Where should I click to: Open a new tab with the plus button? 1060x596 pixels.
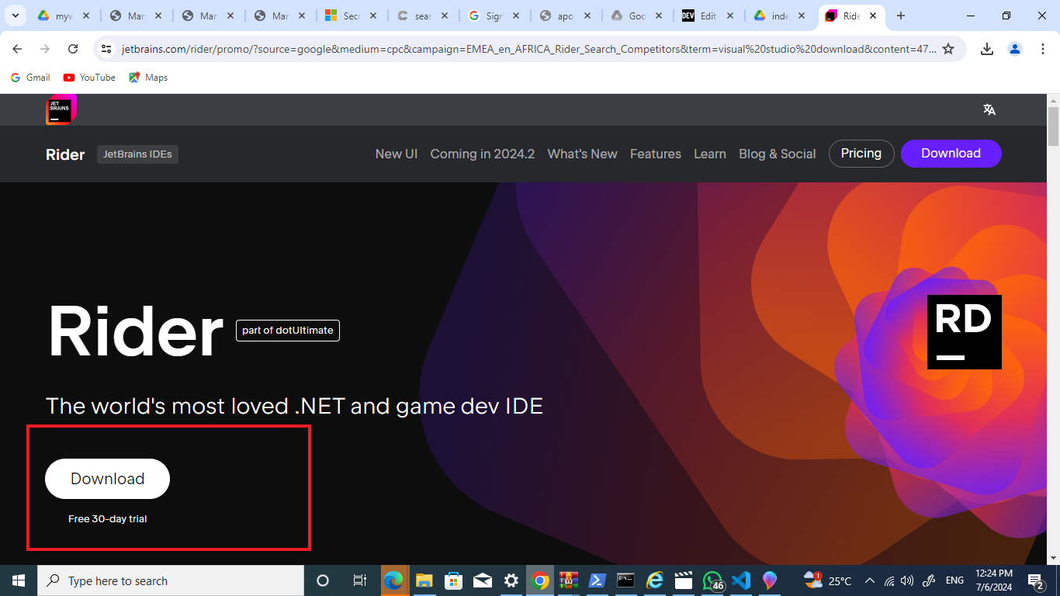[900, 16]
